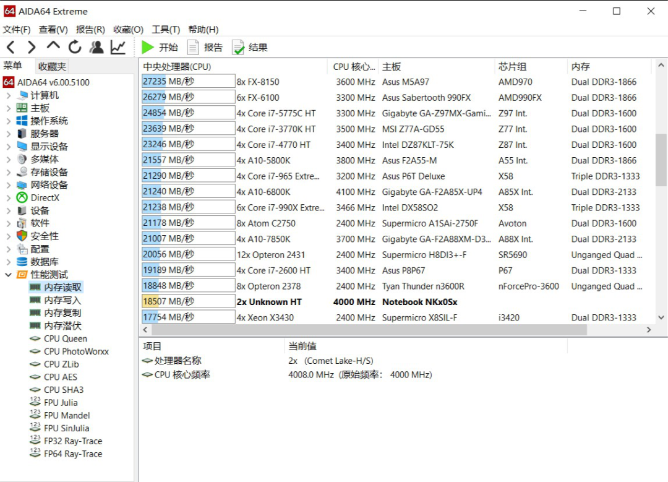Screen dimensions: 668x482
Task: Click the 显示设备 display icon
Action: [22, 146]
